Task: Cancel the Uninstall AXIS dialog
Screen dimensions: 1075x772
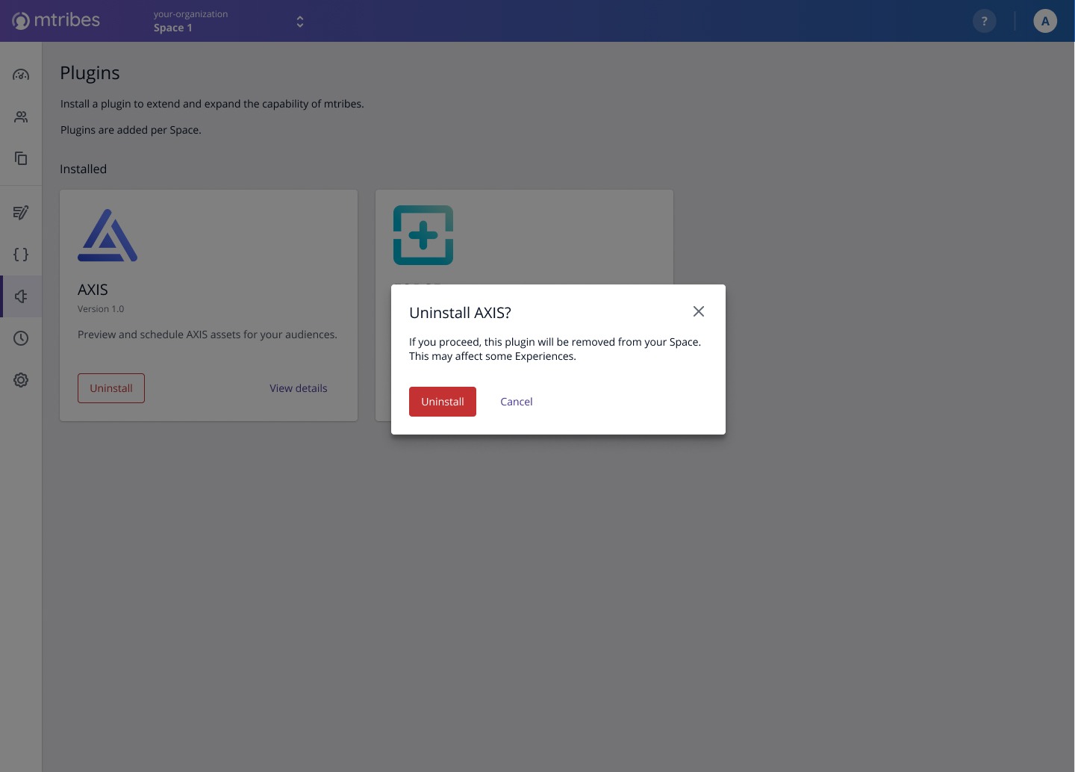Action: coord(517,402)
